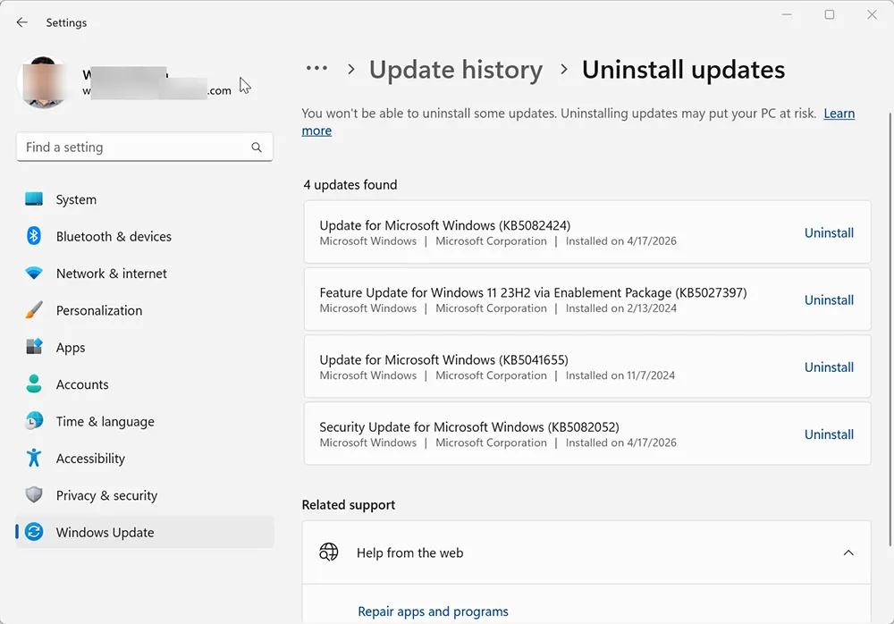Click the Related support heading
This screenshot has height=624, width=894.
(349, 505)
